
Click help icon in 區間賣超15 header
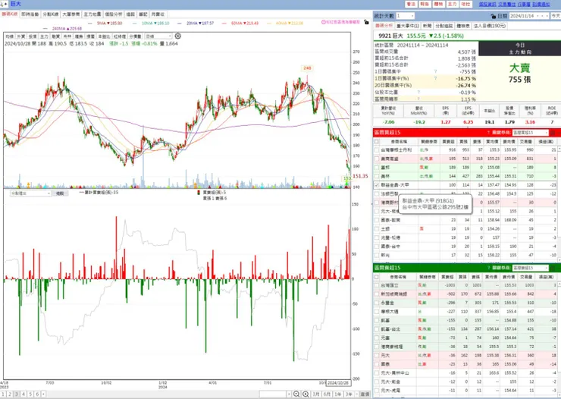pyautogui.click(x=488, y=268)
